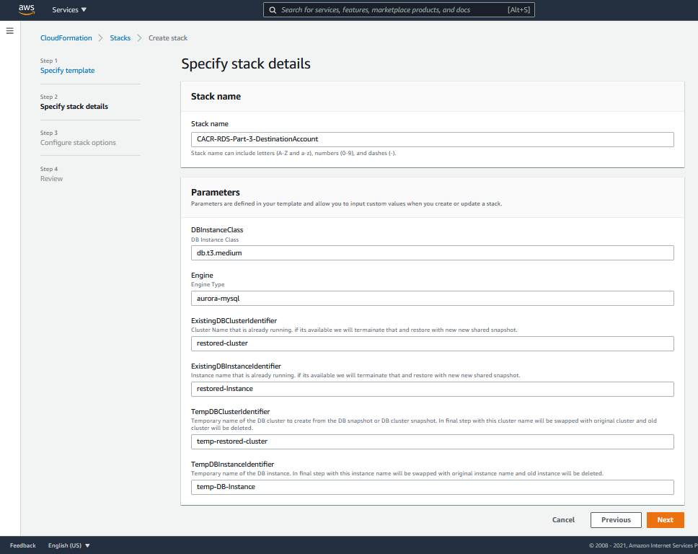Click the AWS home logo
The height and width of the screenshot is (554, 698).
pyautogui.click(x=26, y=9)
